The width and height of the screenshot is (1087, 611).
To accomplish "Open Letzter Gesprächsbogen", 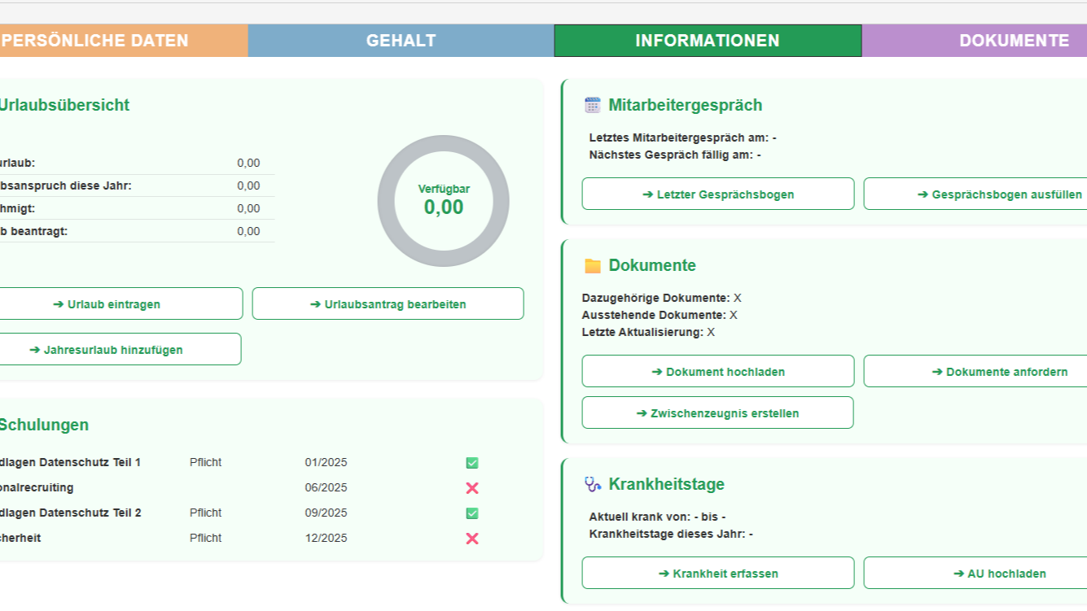I will [717, 194].
